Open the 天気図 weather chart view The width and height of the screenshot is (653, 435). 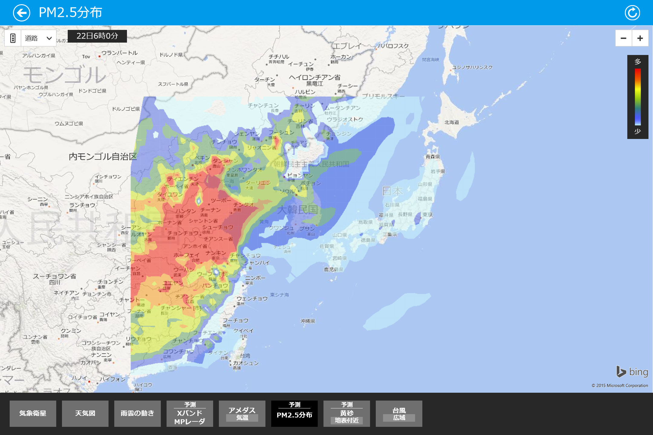point(85,413)
